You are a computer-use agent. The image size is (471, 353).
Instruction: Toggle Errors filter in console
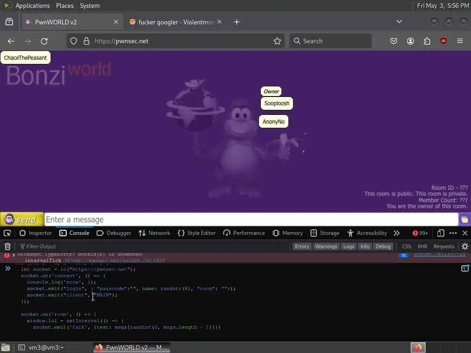(x=302, y=246)
